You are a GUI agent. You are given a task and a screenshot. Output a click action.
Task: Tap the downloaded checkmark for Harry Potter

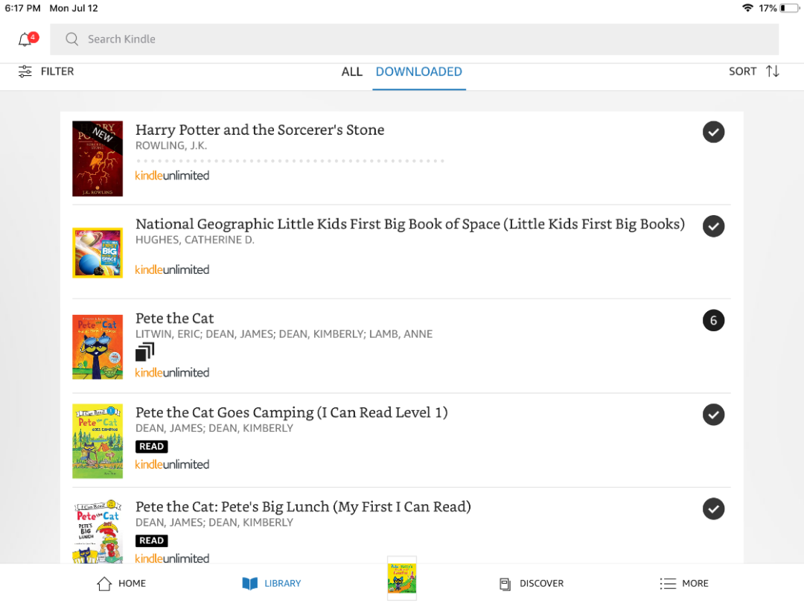[x=713, y=132]
